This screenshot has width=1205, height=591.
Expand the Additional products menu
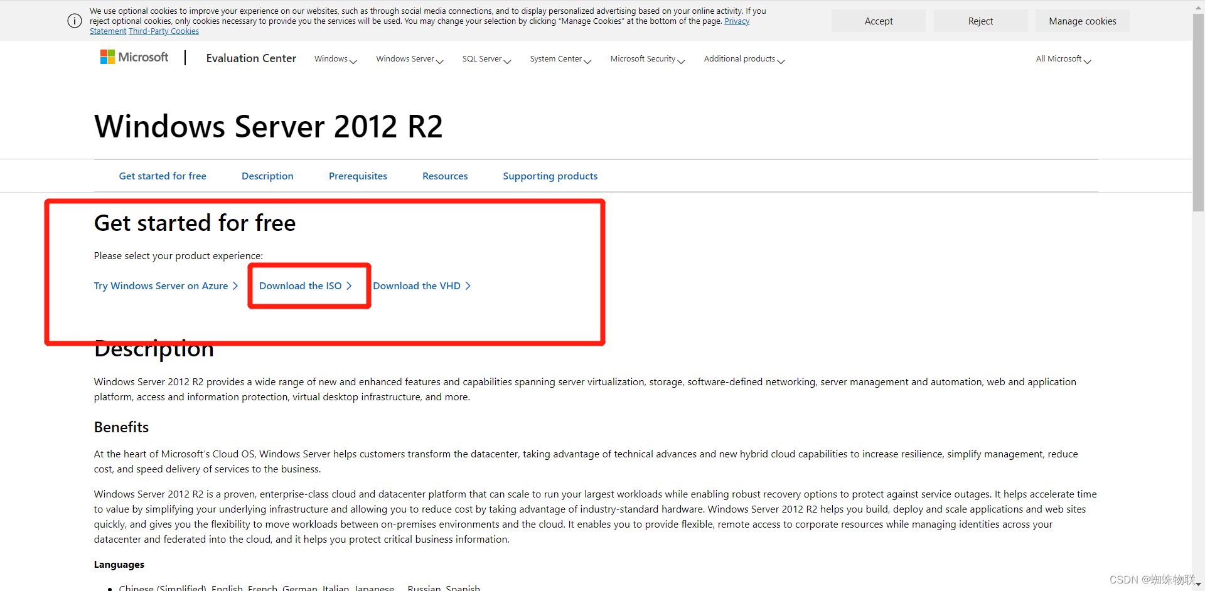pyautogui.click(x=744, y=59)
